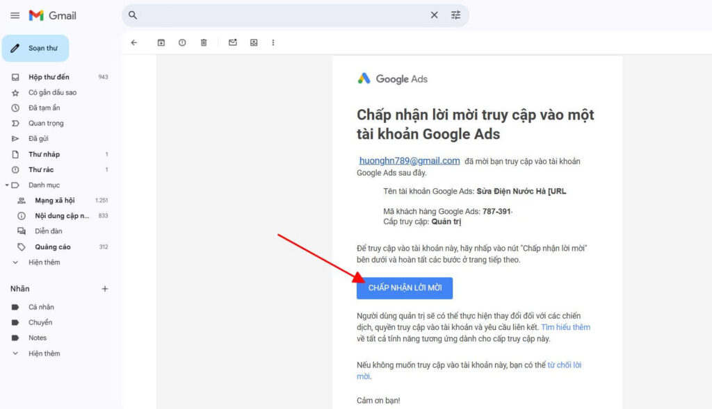Open the main menu hamburger icon

[x=15, y=15]
